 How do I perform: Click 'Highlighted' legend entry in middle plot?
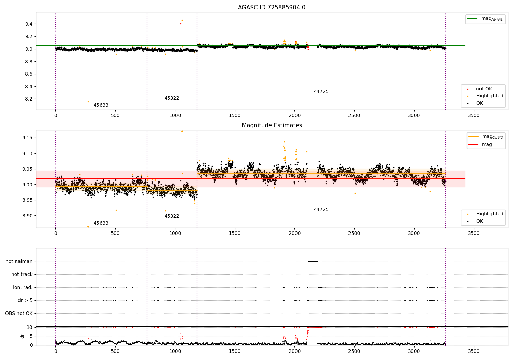point(490,214)
